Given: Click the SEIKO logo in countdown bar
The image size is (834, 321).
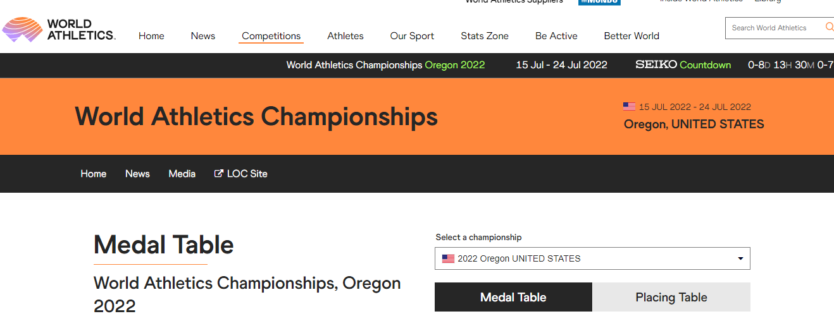Looking at the screenshot, I should 656,64.
